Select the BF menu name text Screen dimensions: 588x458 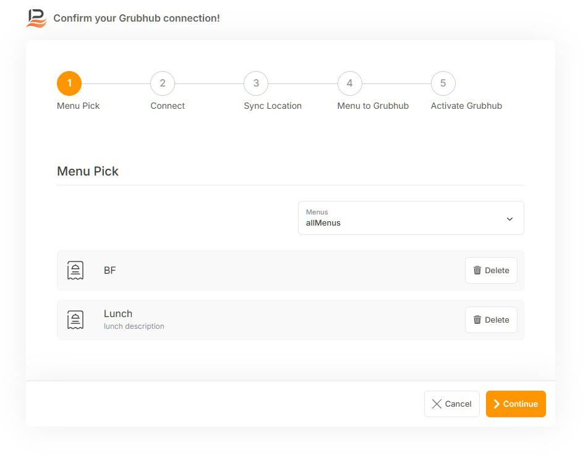(x=110, y=270)
